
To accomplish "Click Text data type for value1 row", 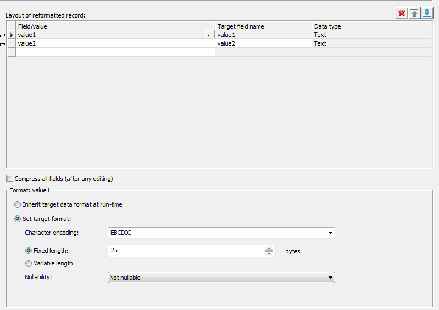I will [x=371, y=35].
